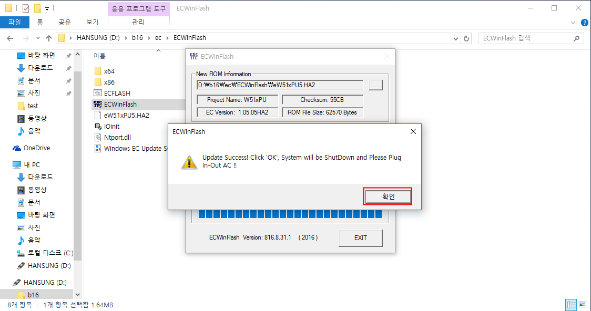This screenshot has width=591, height=311.
Task: Select the ECWinFlash application file
Action: point(115,105)
